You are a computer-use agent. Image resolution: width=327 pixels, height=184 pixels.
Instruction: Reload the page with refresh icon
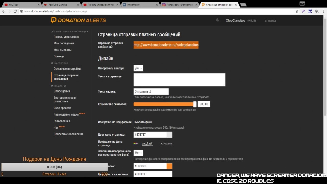coord(15,11)
